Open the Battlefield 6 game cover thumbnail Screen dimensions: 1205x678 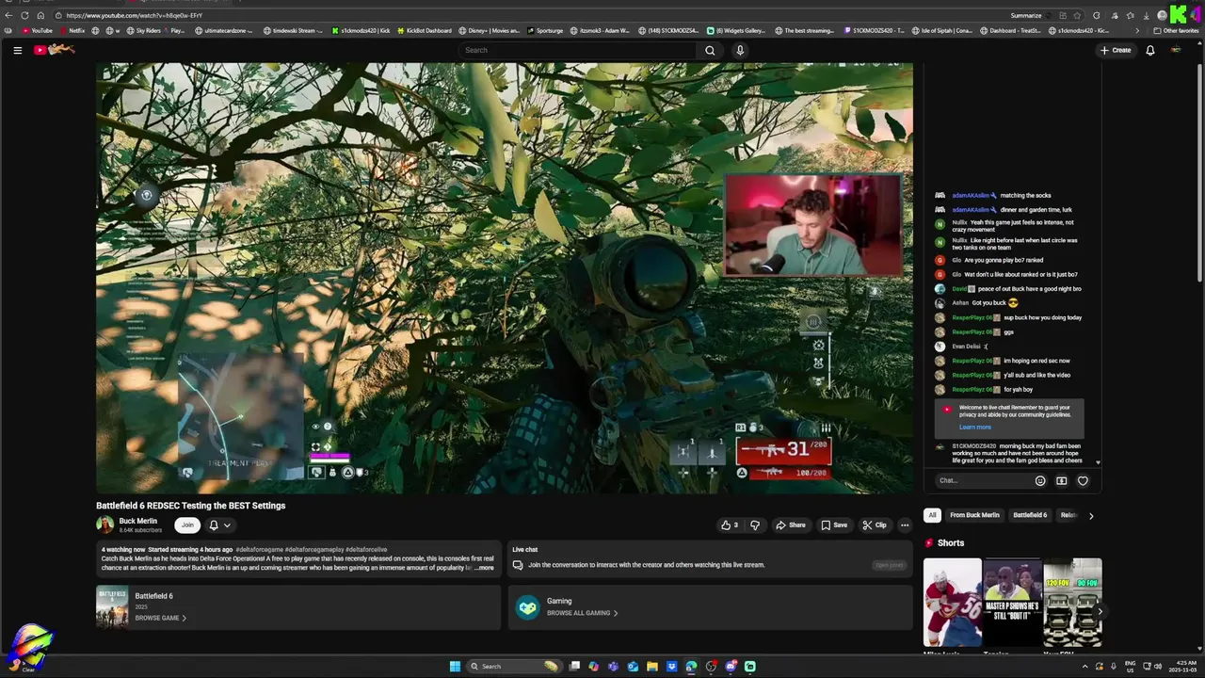coord(112,606)
